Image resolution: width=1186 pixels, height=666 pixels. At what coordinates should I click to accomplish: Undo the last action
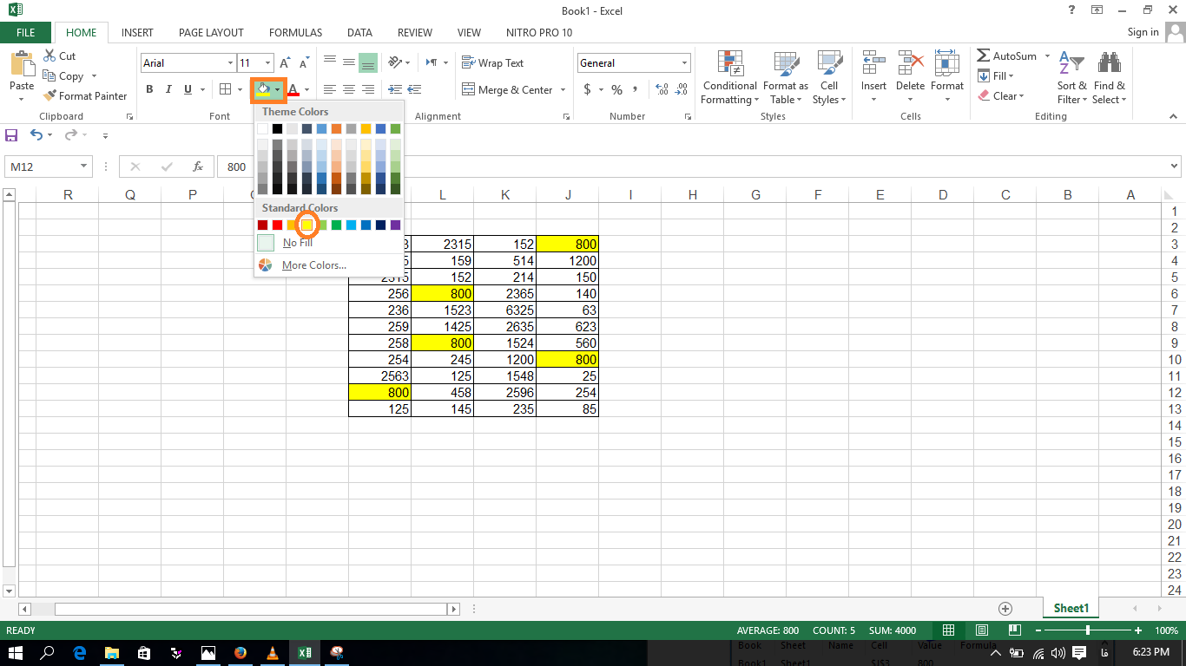click(36, 135)
